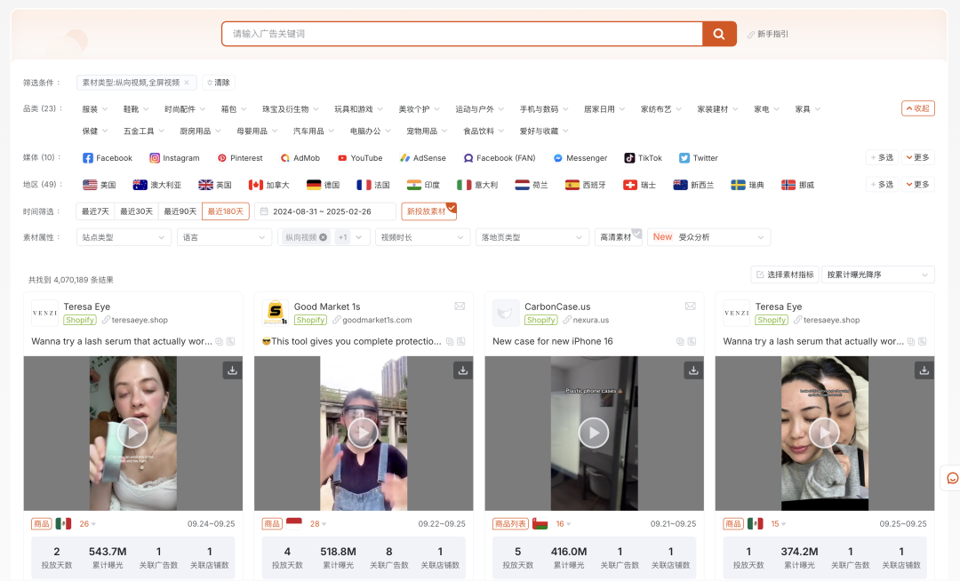Screen dimensions: 960x581
Task: Filter by AdSense media
Action: tap(422, 158)
